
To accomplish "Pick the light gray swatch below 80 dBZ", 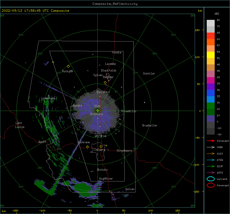I will click(211, 23).
